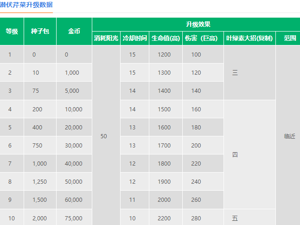Click the 50,000 gold cell
The image size is (300, 225).
point(74,181)
